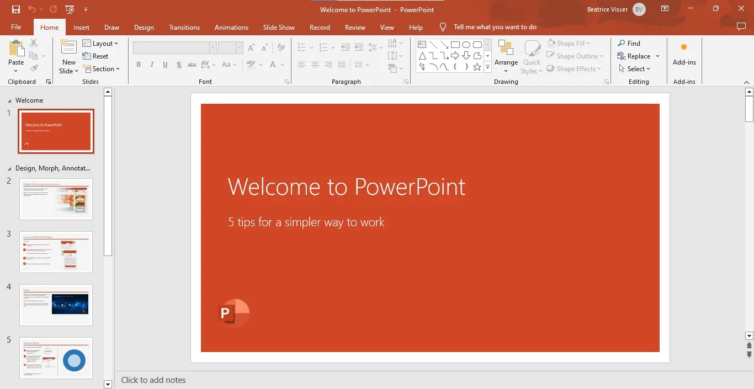Click Clear All Formatting eraser icon
The width and height of the screenshot is (754, 389).
point(281,48)
